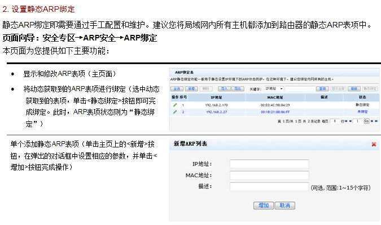Click the 取消 button in dialog

click(285, 206)
